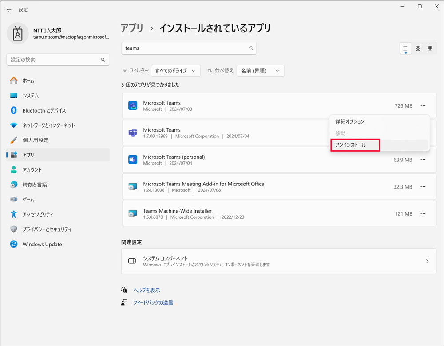This screenshot has width=444, height=346.
Task: Choose アンインストール in the context menu
Action: point(380,145)
